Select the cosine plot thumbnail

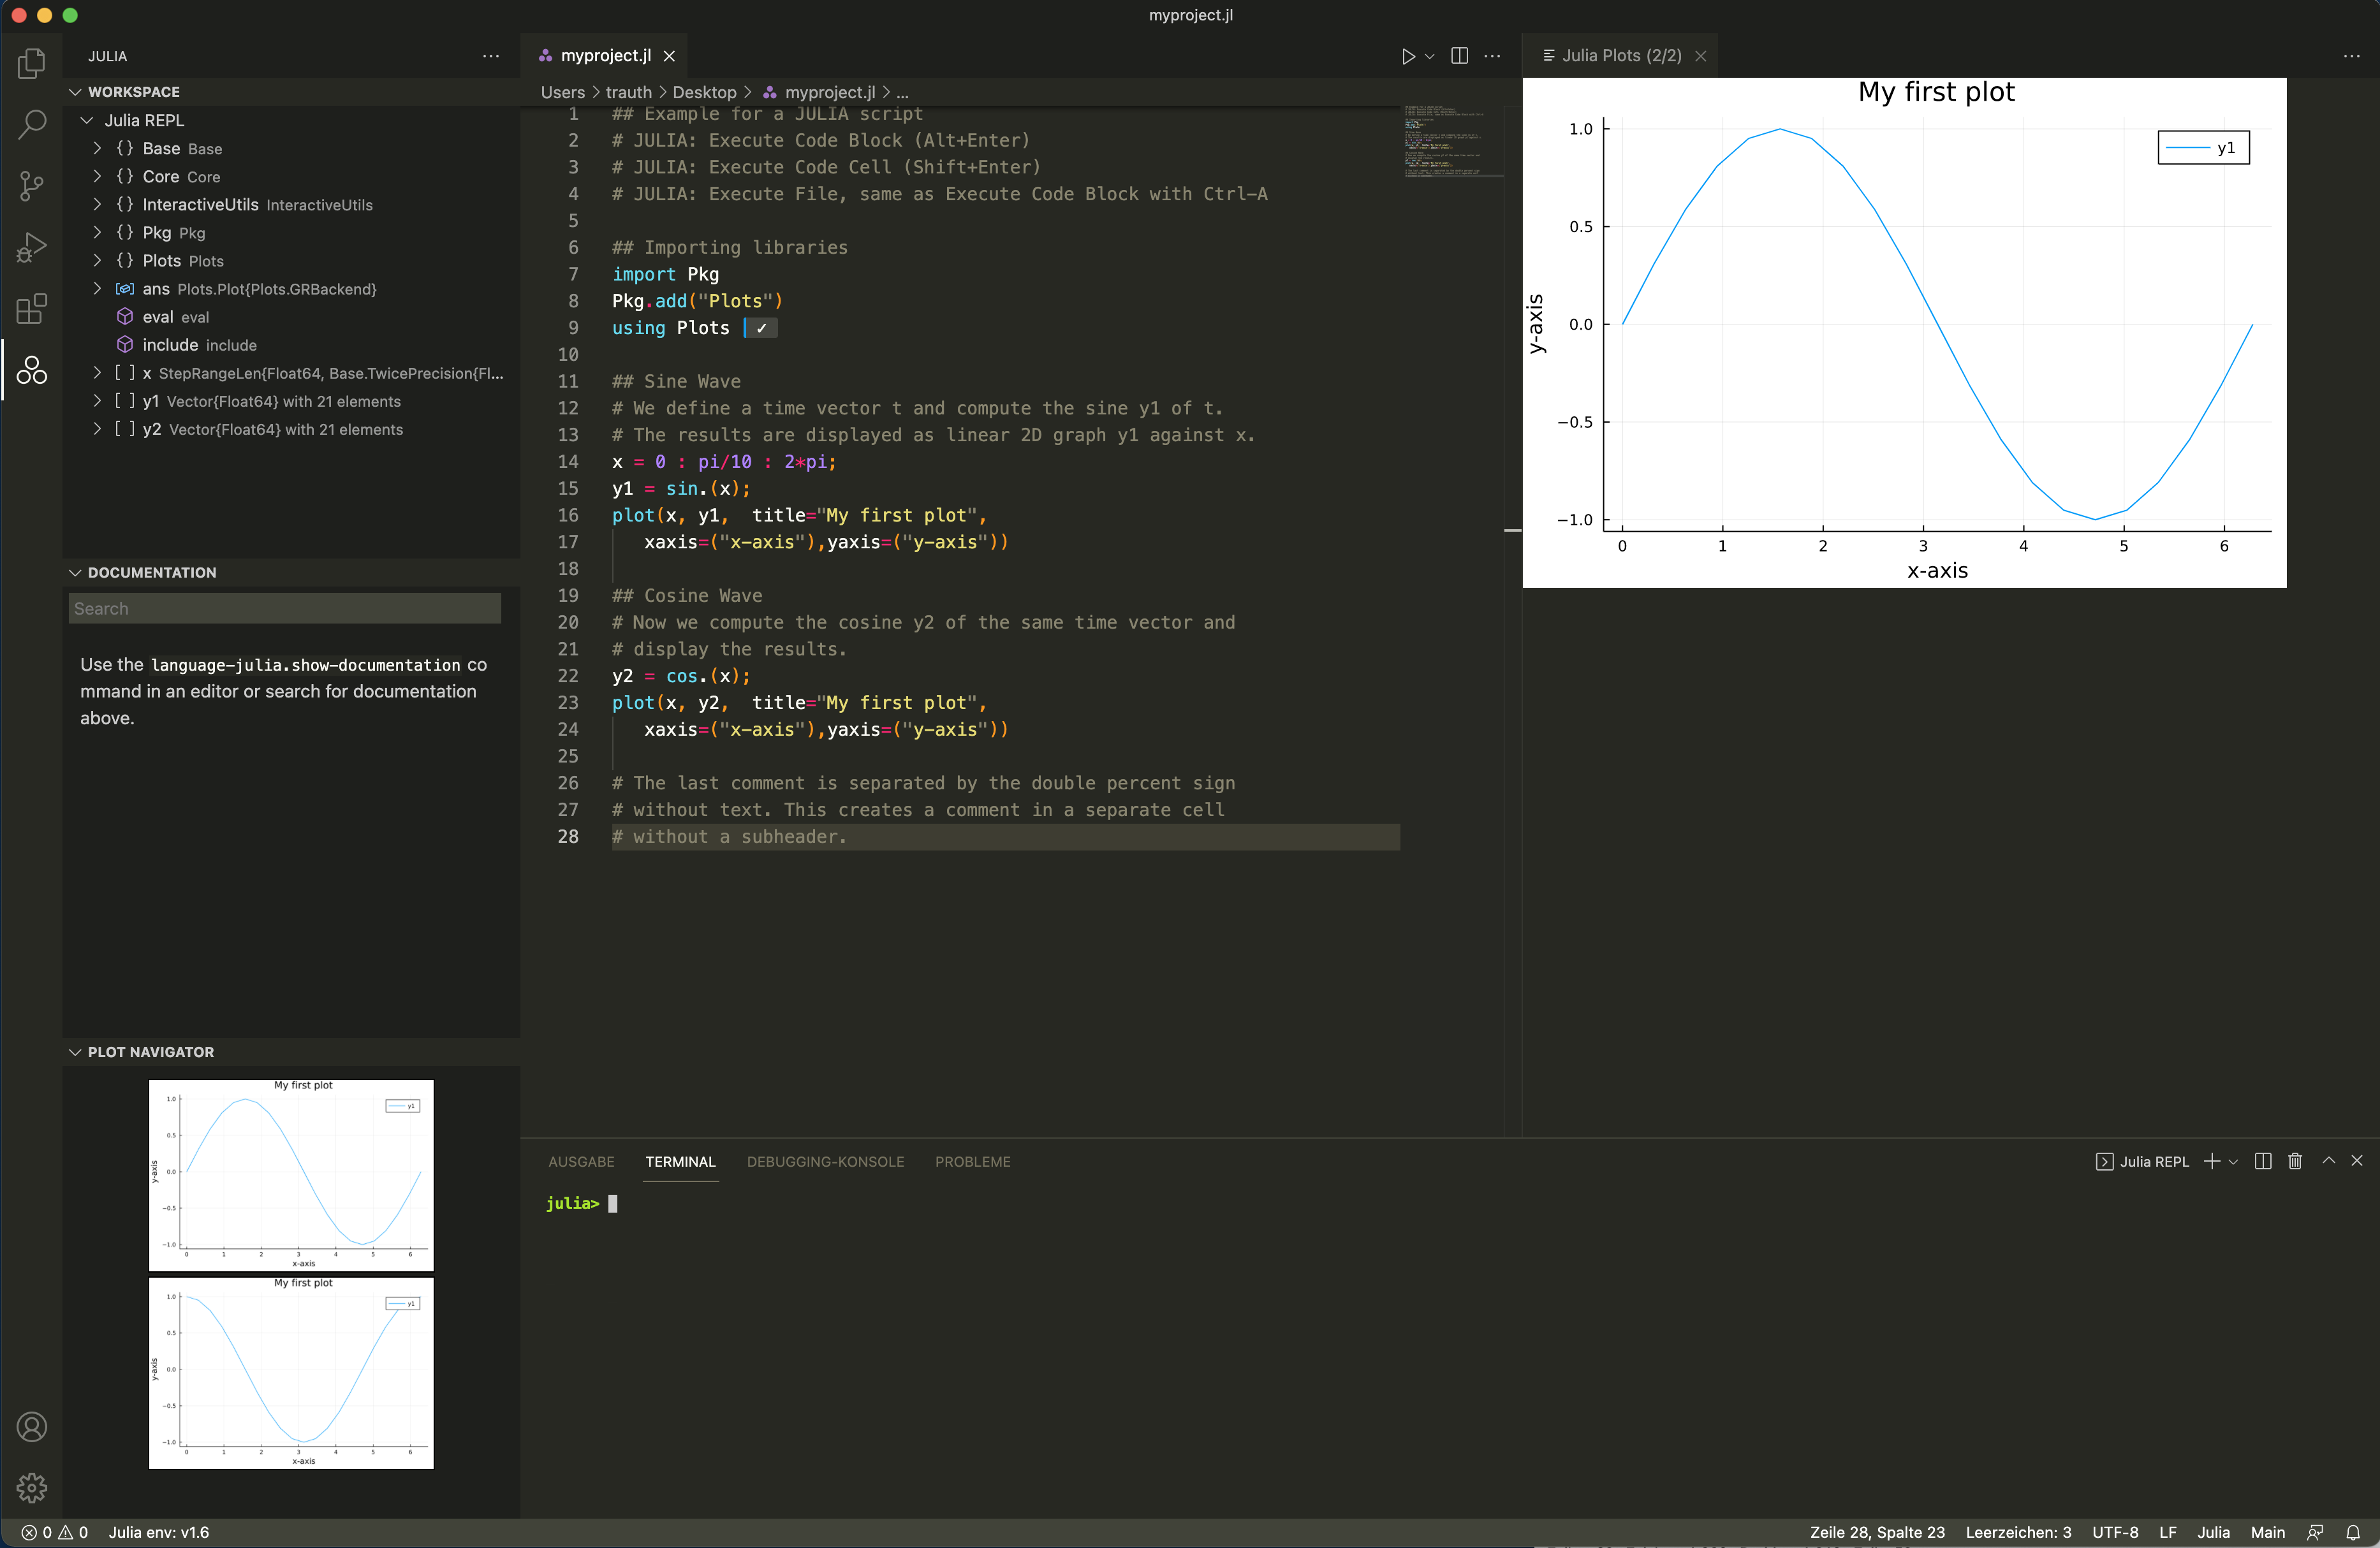click(x=291, y=1372)
